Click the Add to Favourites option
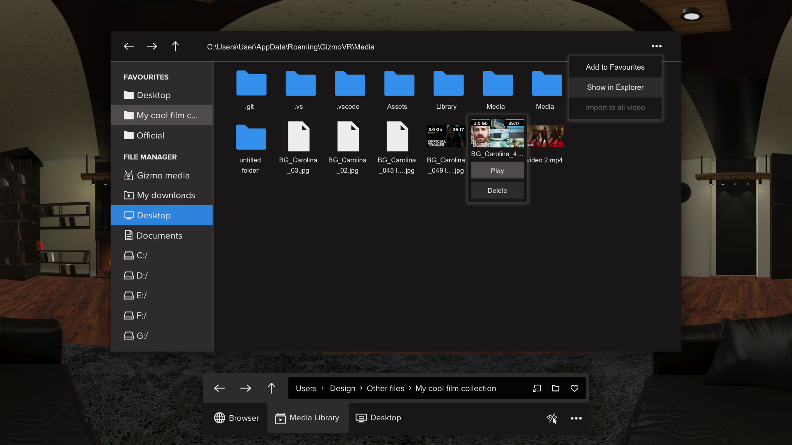792x445 pixels. pyautogui.click(x=615, y=67)
